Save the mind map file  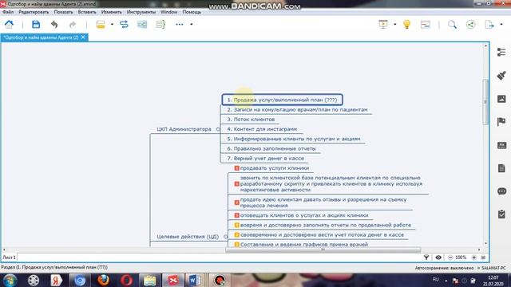[x=36, y=25]
